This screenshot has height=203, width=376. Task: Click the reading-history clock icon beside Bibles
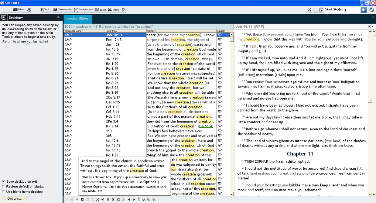click(29, 10)
